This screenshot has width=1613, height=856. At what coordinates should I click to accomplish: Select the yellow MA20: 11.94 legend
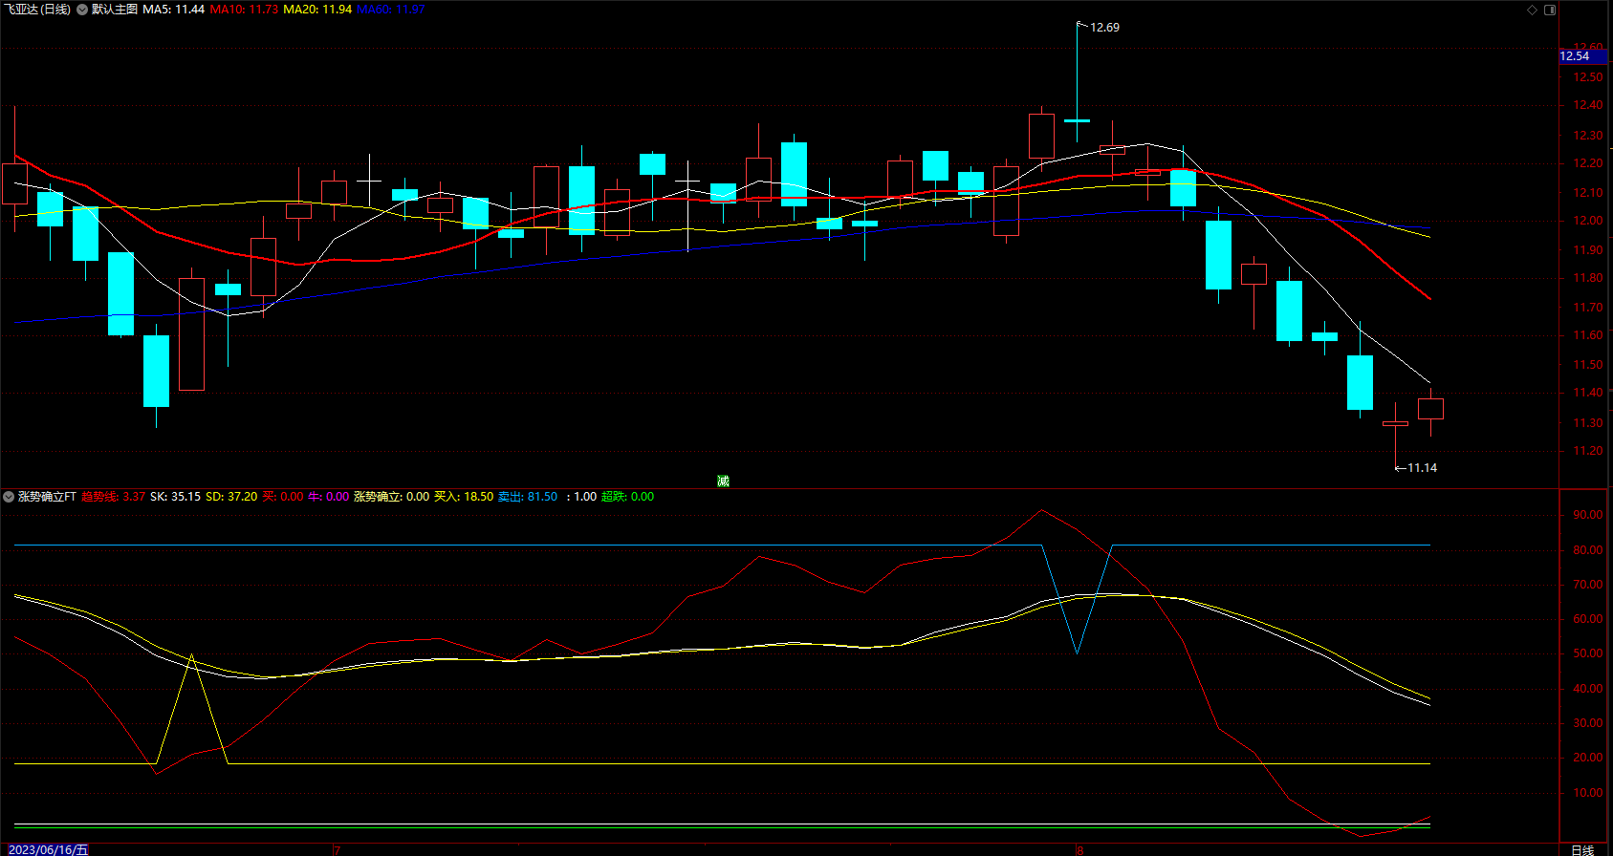pyautogui.click(x=317, y=10)
